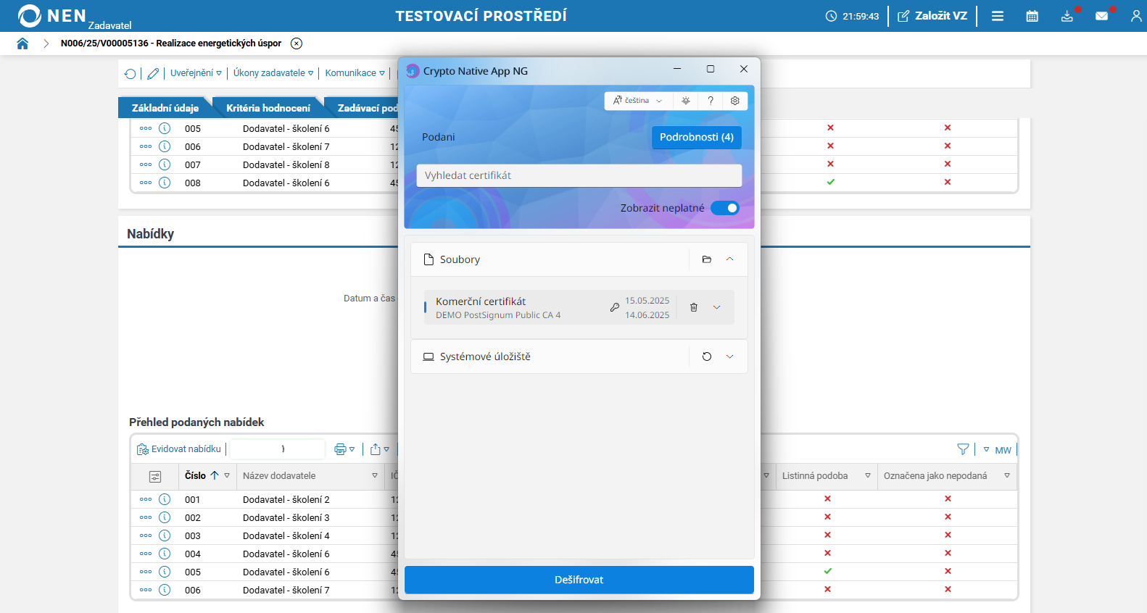The width and height of the screenshot is (1147, 613).
Task: Open the calendar in the NEN header
Action: click(x=1032, y=16)
